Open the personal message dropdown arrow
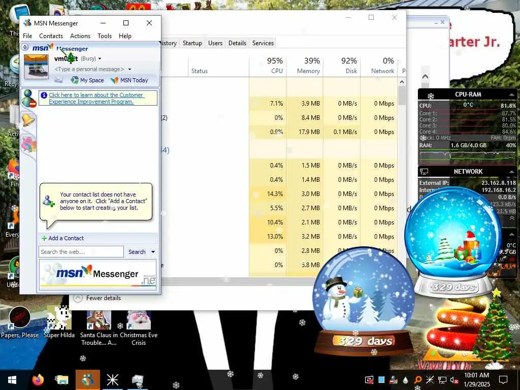Image resolution: width=520 pixels, height=390 pixels. click(129, 69)
